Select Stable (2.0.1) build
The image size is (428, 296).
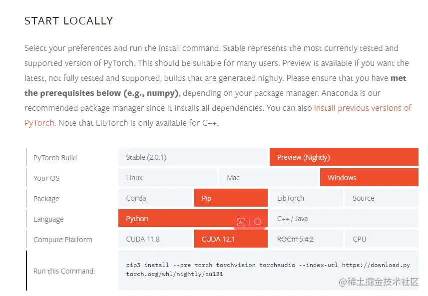click(193, 157)
